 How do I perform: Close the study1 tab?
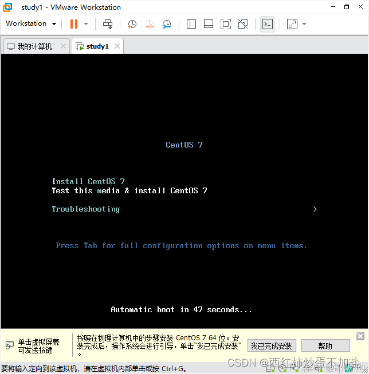click(117, 46)
